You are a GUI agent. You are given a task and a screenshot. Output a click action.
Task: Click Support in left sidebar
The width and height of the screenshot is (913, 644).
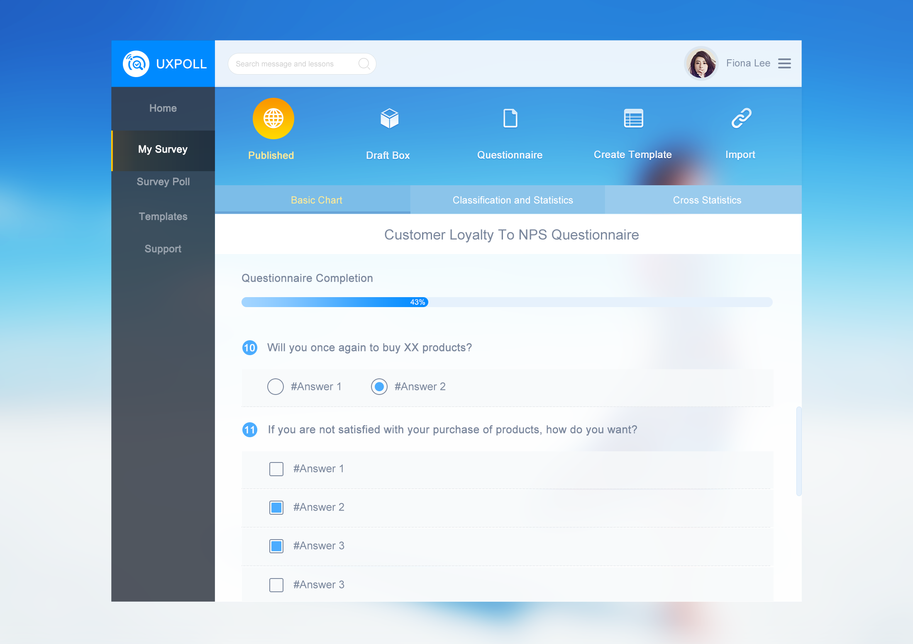tap(163, 248)
